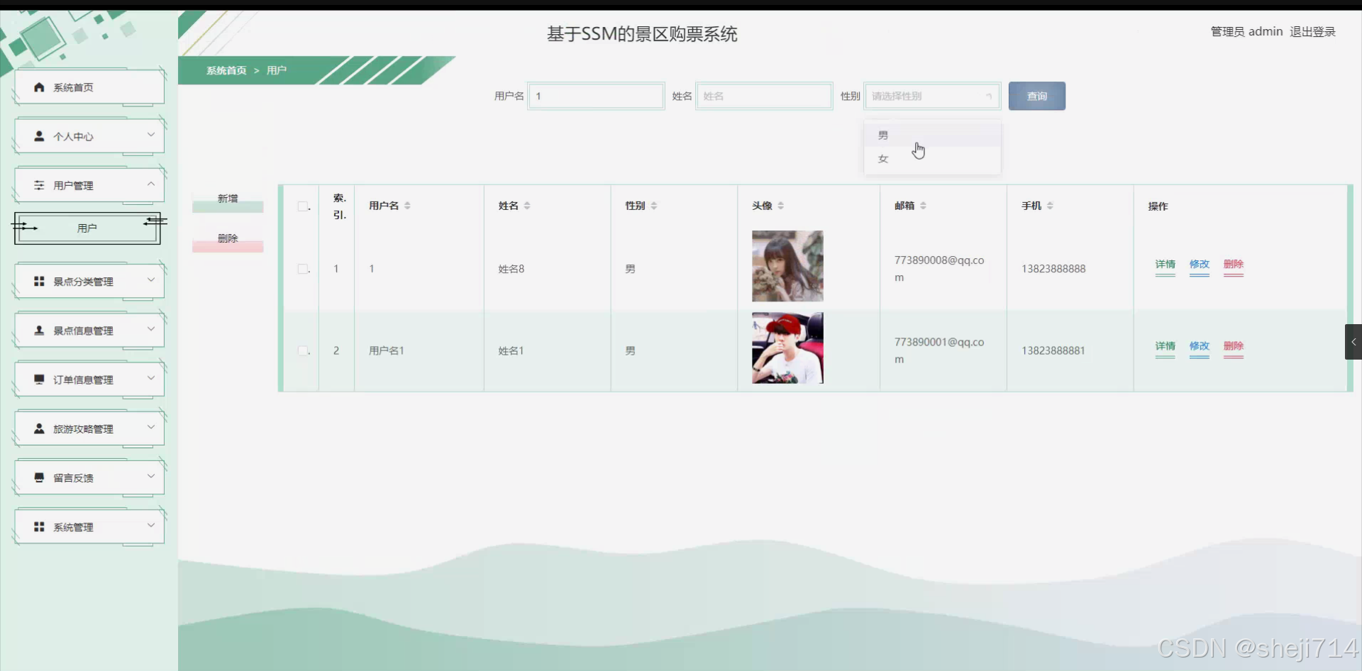The image size is (1362, 671).
Task: Check the checkbox for row index 1
Action: click(x=303, y=268)
